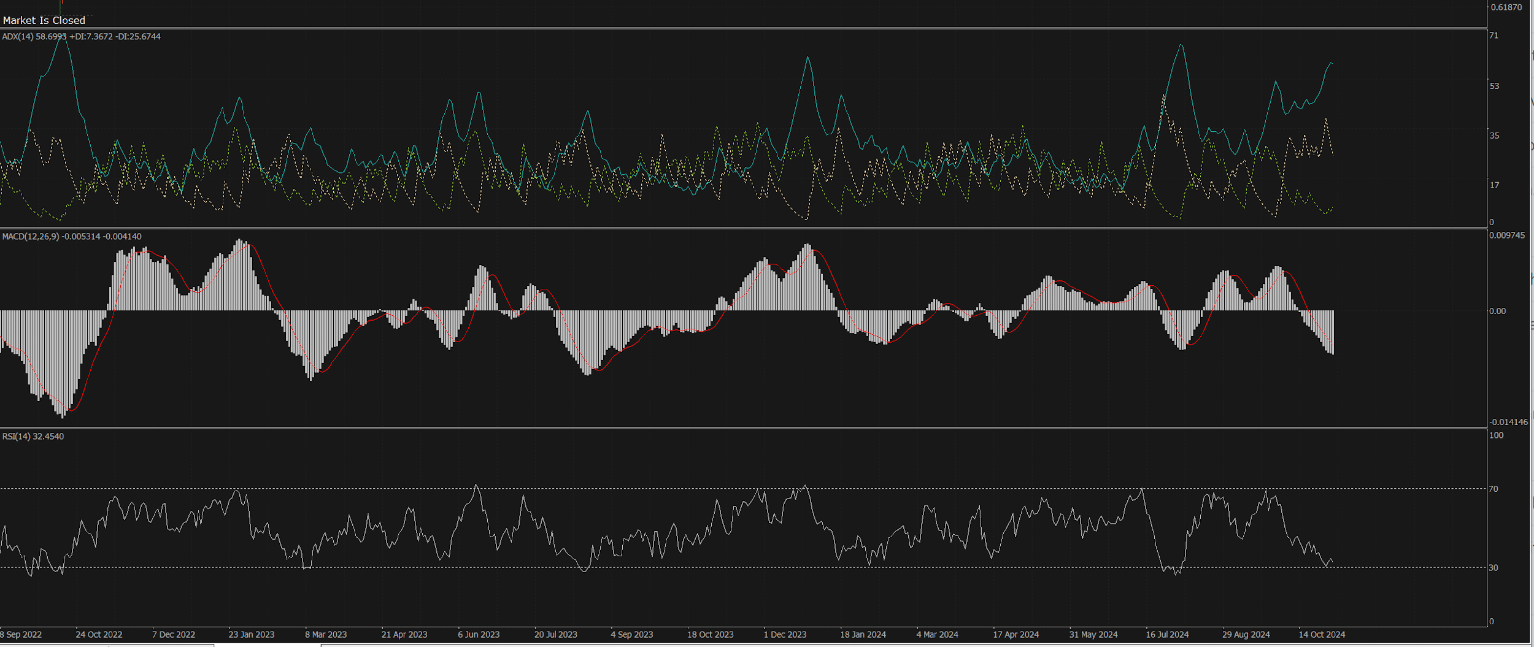Click the RSI scale value 100

(x=1496, y=435)
